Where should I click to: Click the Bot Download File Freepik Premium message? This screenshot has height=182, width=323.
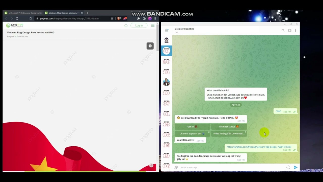pos(211,119)
